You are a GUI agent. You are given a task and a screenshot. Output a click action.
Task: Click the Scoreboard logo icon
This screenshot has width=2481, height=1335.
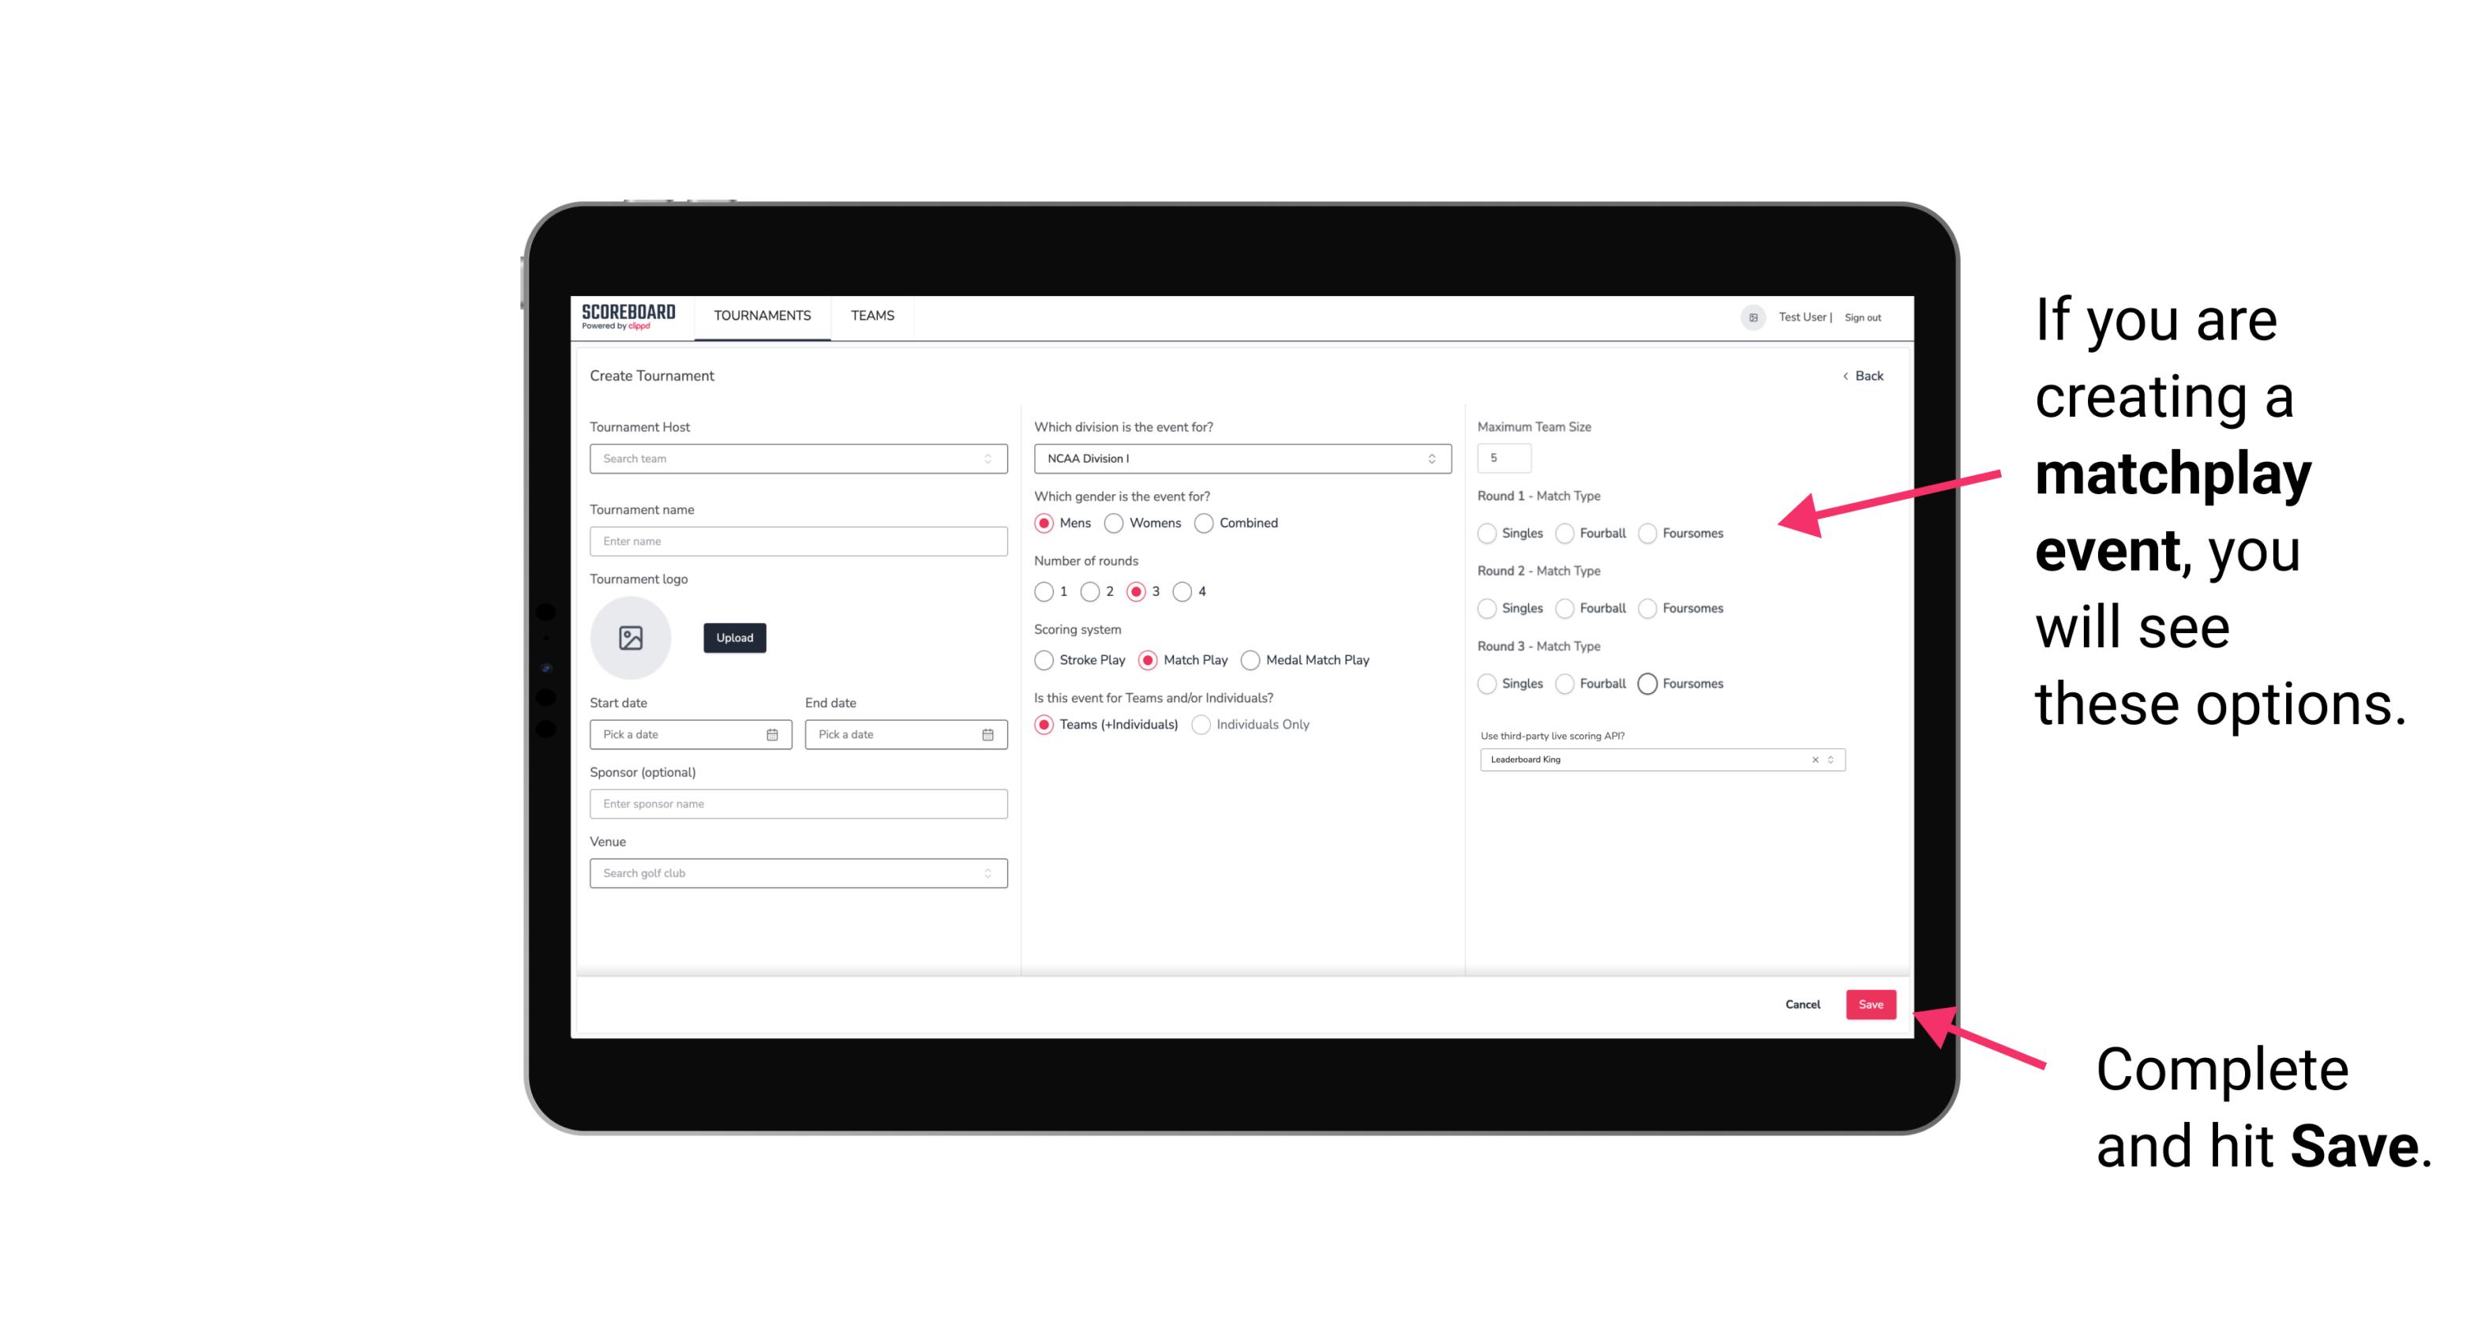pyautogui.click(x=629, y=316)
